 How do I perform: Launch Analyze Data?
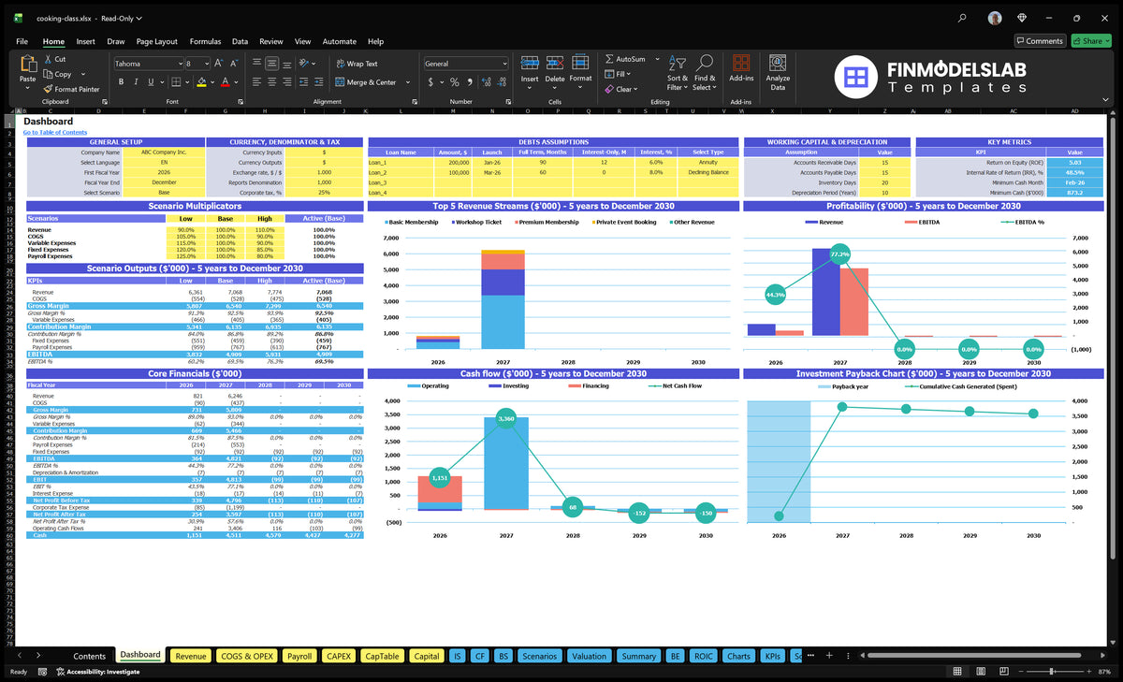tap(778, 71)
